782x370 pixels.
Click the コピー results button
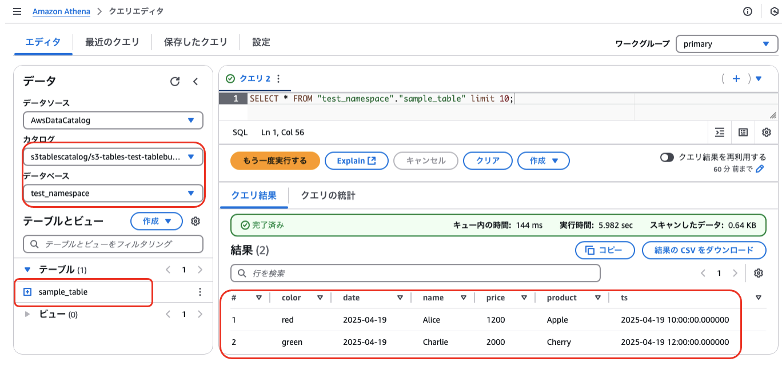(605, 250)
